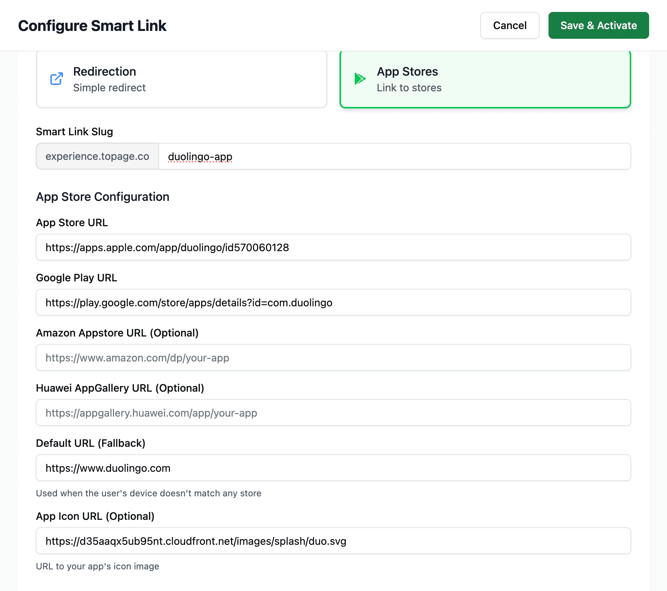
Task: Click the App Icon URL field
Action: [x=333, y=541]
